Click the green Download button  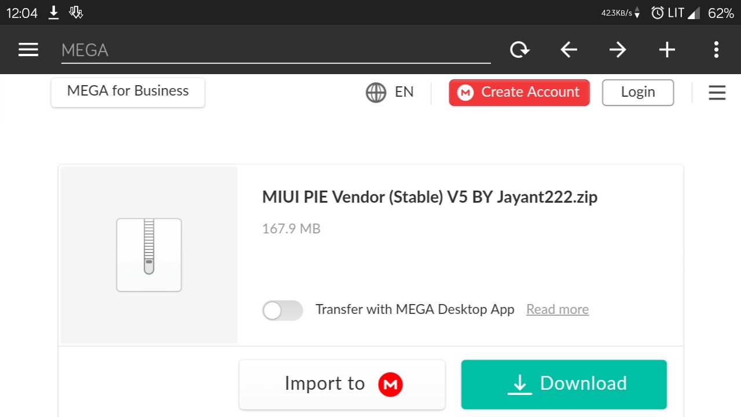pyautogui.click(x=564, y=384)
